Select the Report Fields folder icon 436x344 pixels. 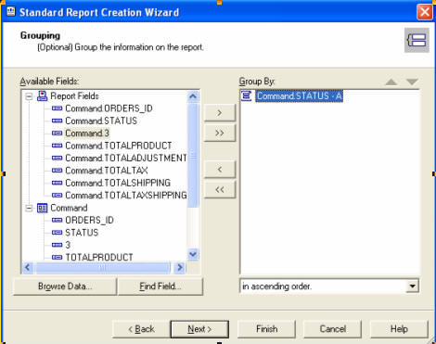42,96
